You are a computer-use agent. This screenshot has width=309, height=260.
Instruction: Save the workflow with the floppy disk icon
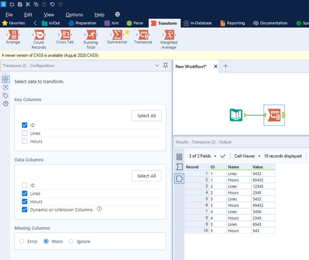click(x=20, y=4)
